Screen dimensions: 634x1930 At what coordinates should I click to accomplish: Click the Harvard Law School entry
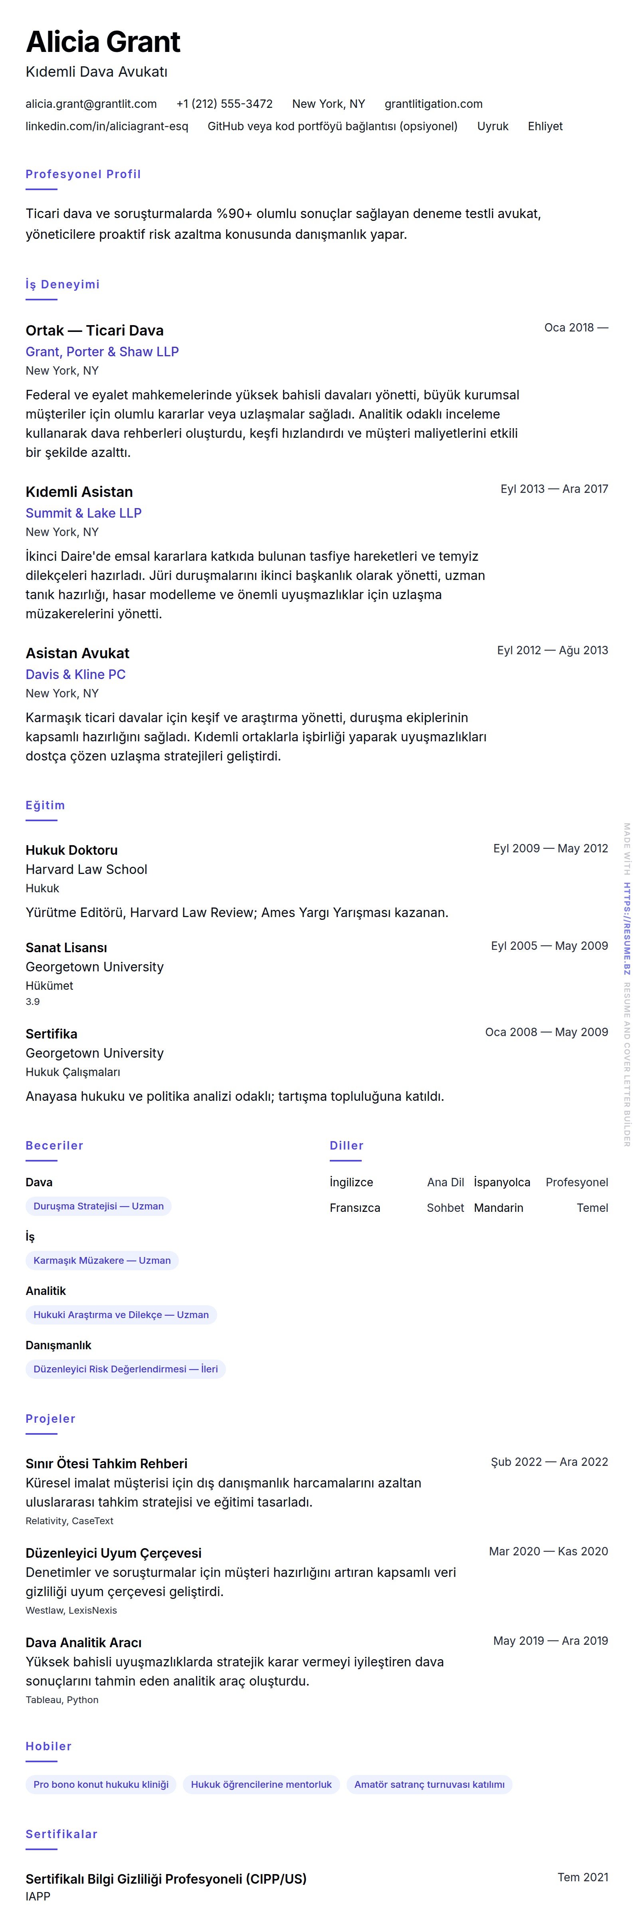click(86, 869)
